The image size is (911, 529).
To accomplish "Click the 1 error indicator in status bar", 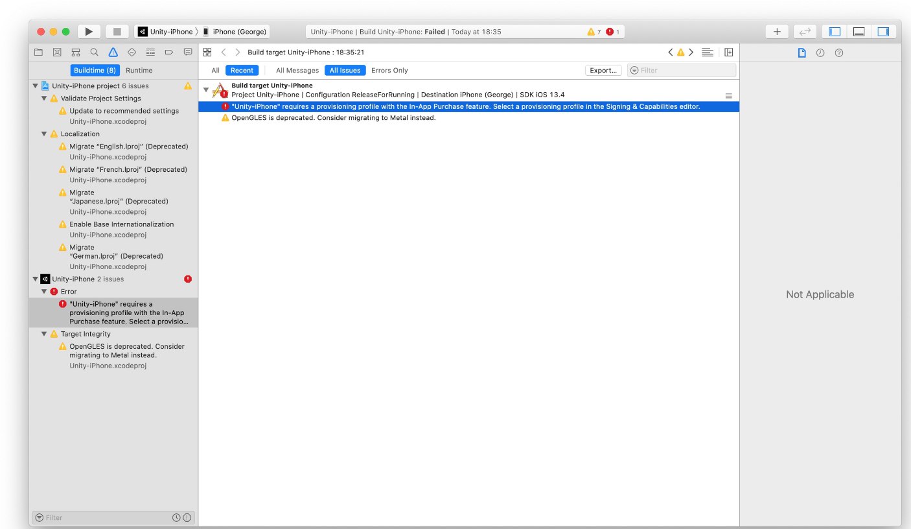I will (613, 32).
